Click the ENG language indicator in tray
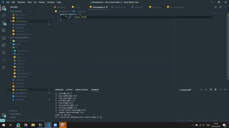This screenshot has height=128, width=229. (208, 125)
